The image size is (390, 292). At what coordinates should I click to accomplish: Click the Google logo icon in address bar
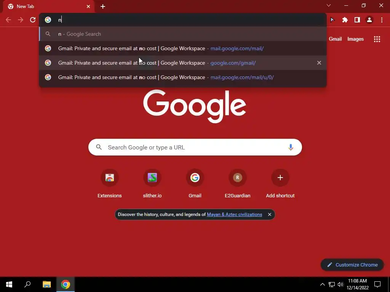48,20
